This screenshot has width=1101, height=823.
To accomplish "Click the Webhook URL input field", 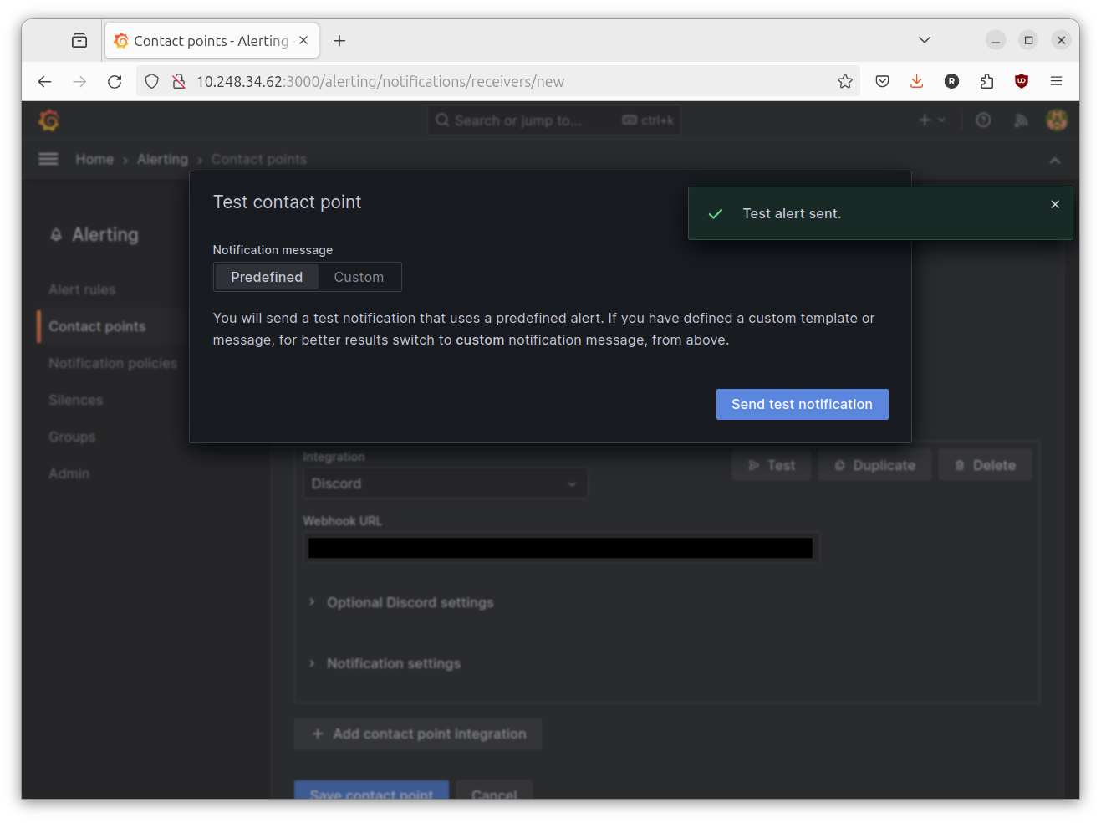I will pos(560,548).
